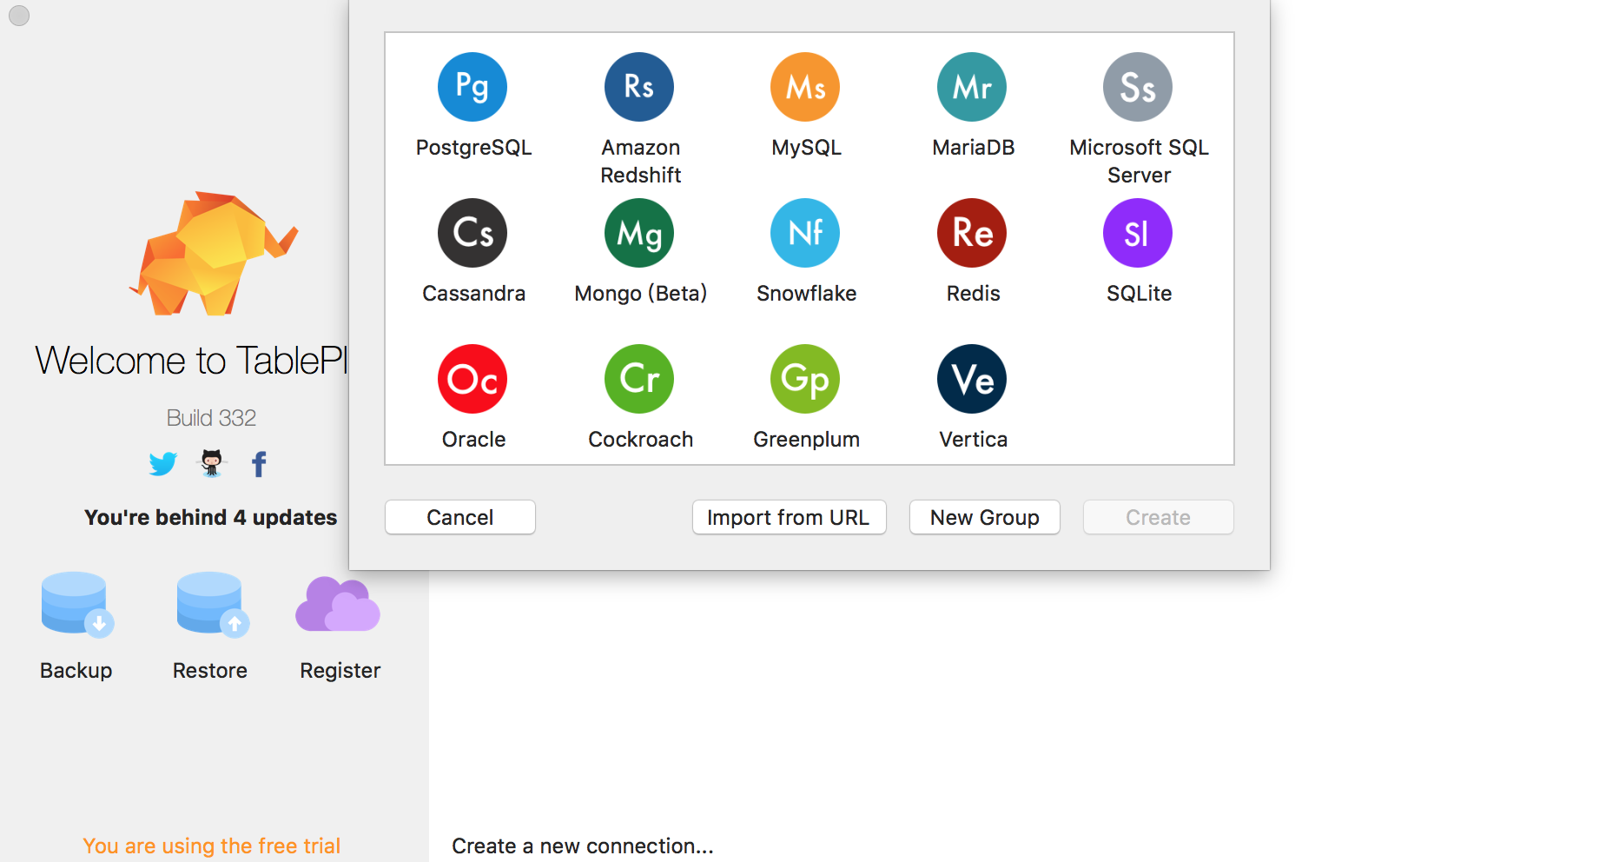Choose Microsoft SQL Server icon
1619x862 pixels.
(x=1138, y=87)
